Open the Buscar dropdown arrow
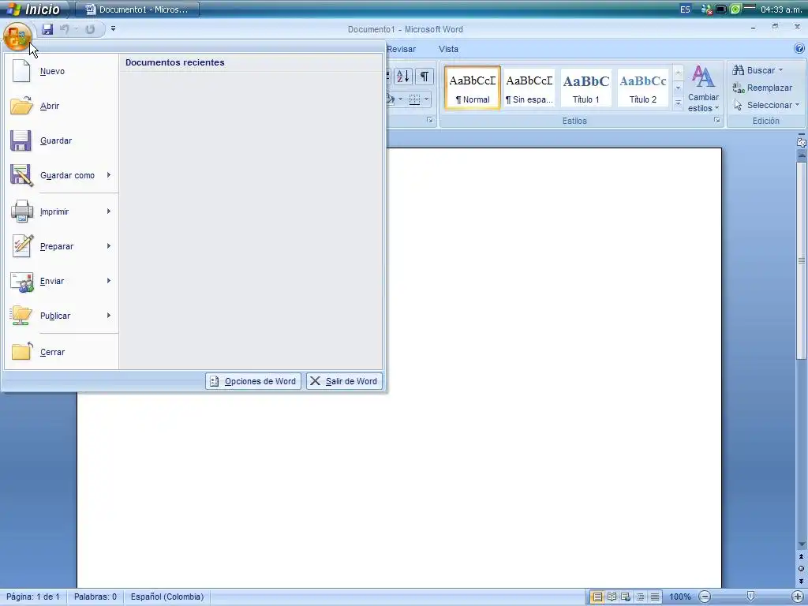The width and height of the screenshot is (808, 606). [780, 70]
